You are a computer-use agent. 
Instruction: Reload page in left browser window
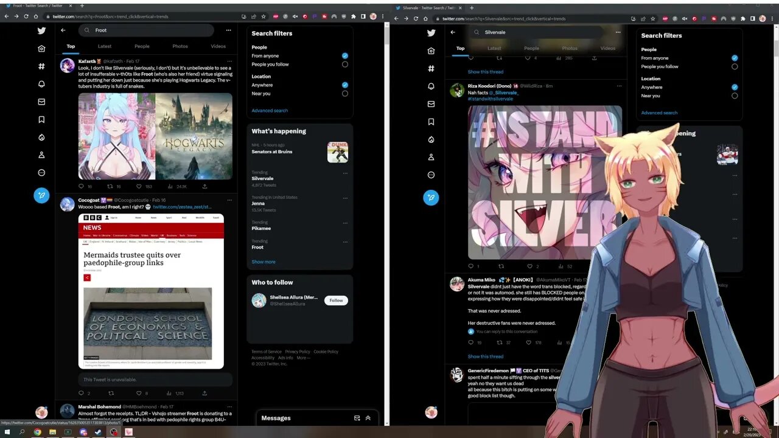[26, 16]
